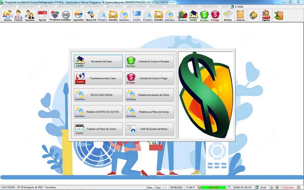Image resolution: width=304 pixels, height=190 pixels.
Task: Open the Aparelho toolbar icon
Action: click(x=78, y=15)
